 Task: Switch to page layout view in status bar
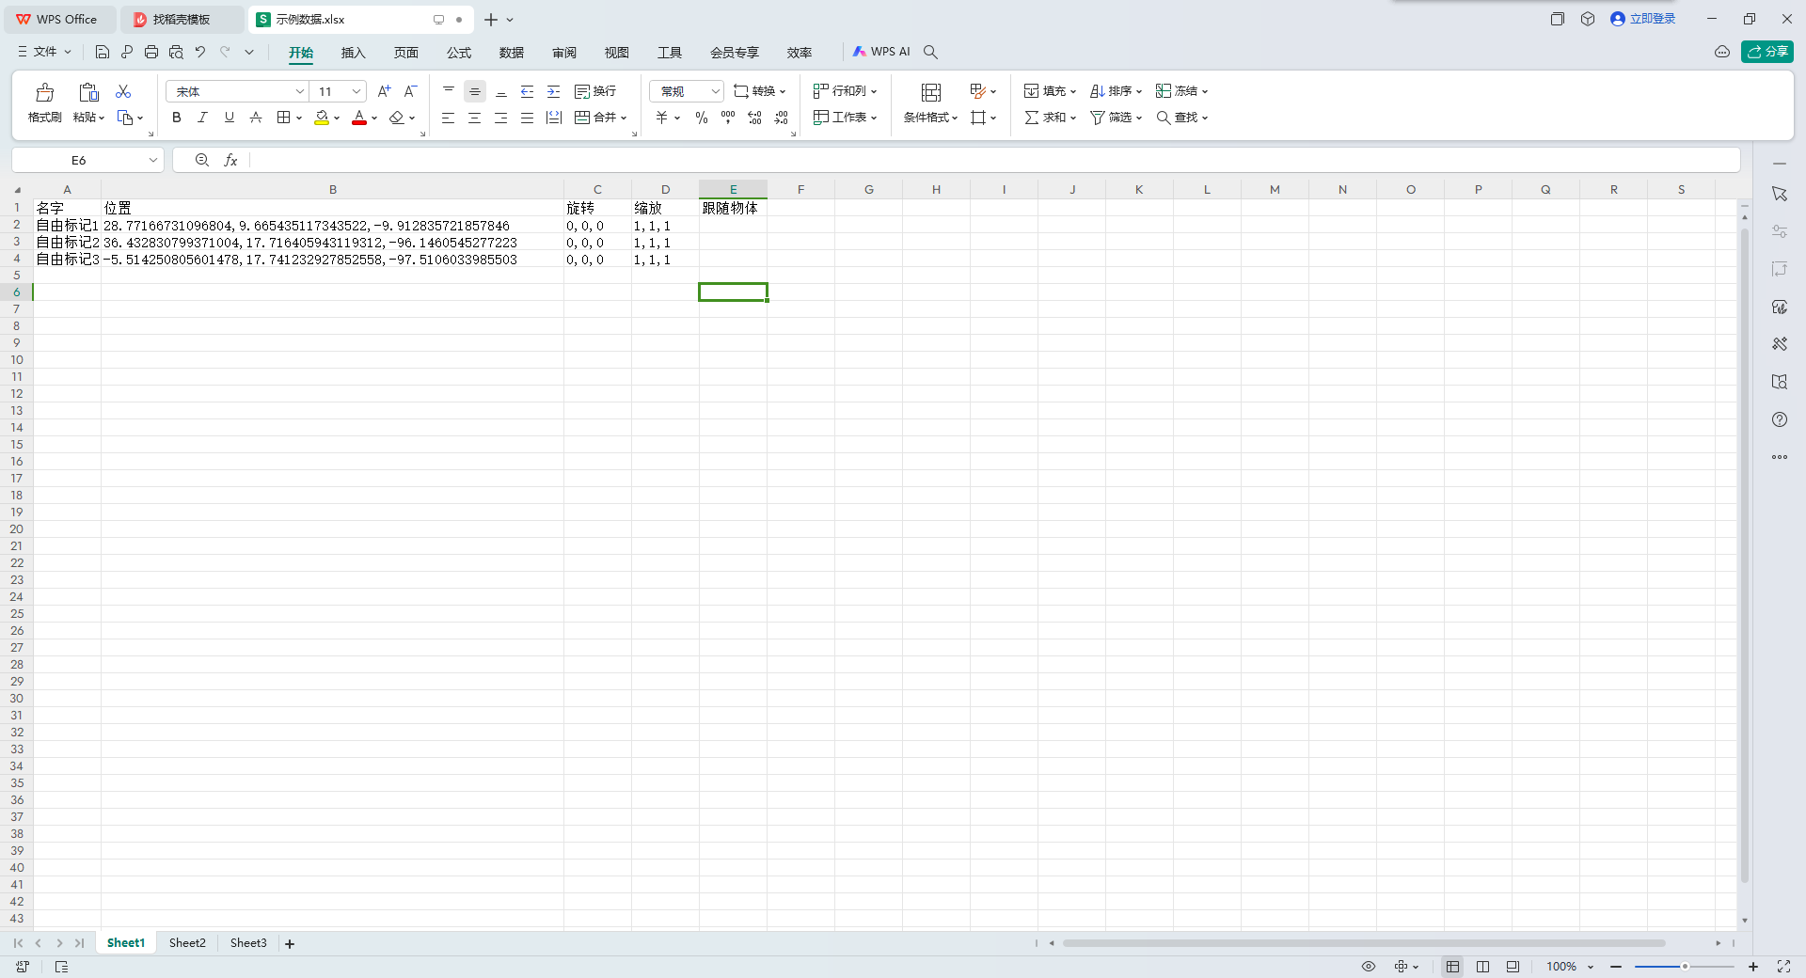[x=1483, y=967]
